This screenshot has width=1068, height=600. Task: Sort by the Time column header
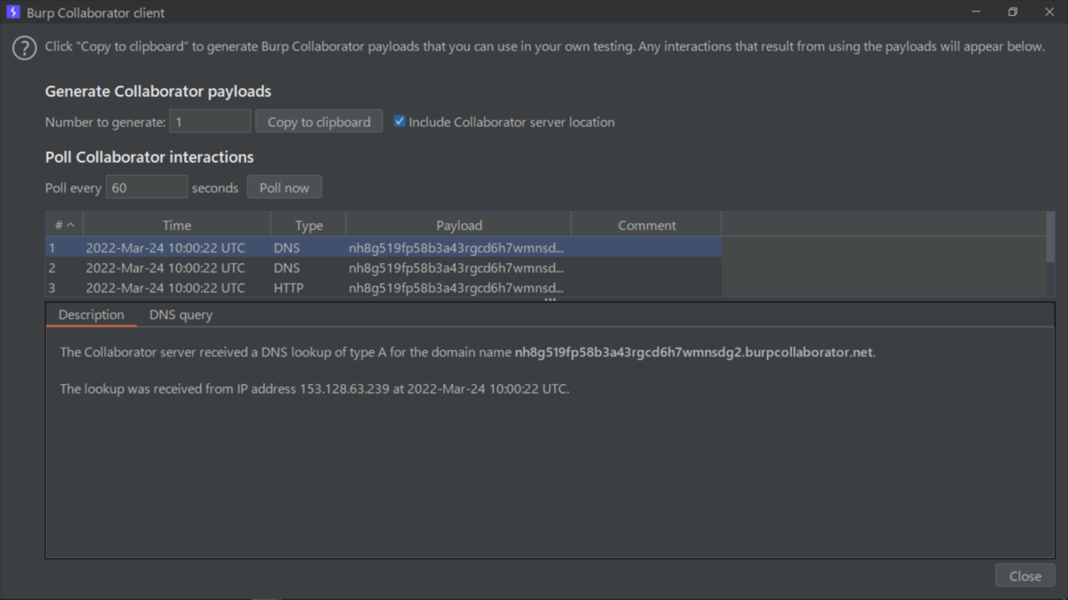(x=176, y=225)
